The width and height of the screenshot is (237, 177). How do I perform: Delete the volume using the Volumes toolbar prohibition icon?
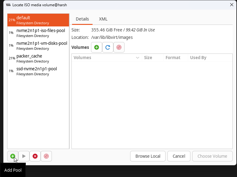[119, 47]
